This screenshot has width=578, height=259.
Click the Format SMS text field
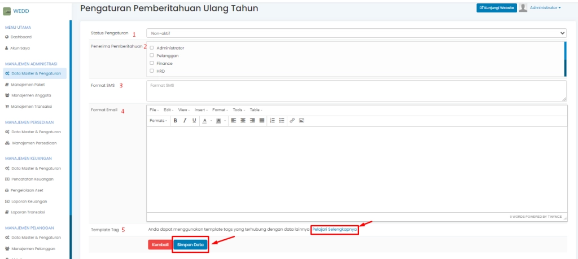[x=356, y=90]
